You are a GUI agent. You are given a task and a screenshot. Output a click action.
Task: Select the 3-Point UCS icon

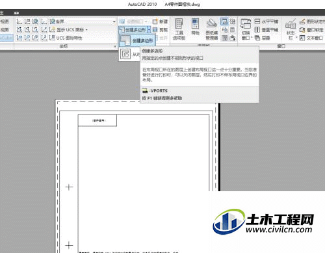(44, 38)
